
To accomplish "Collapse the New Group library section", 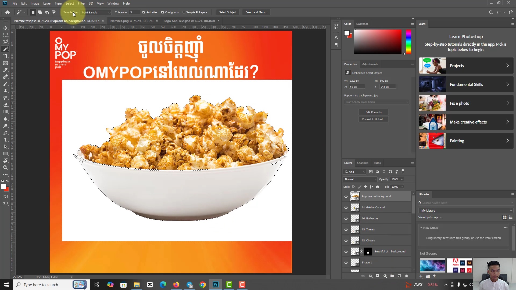I will point(421,227).
